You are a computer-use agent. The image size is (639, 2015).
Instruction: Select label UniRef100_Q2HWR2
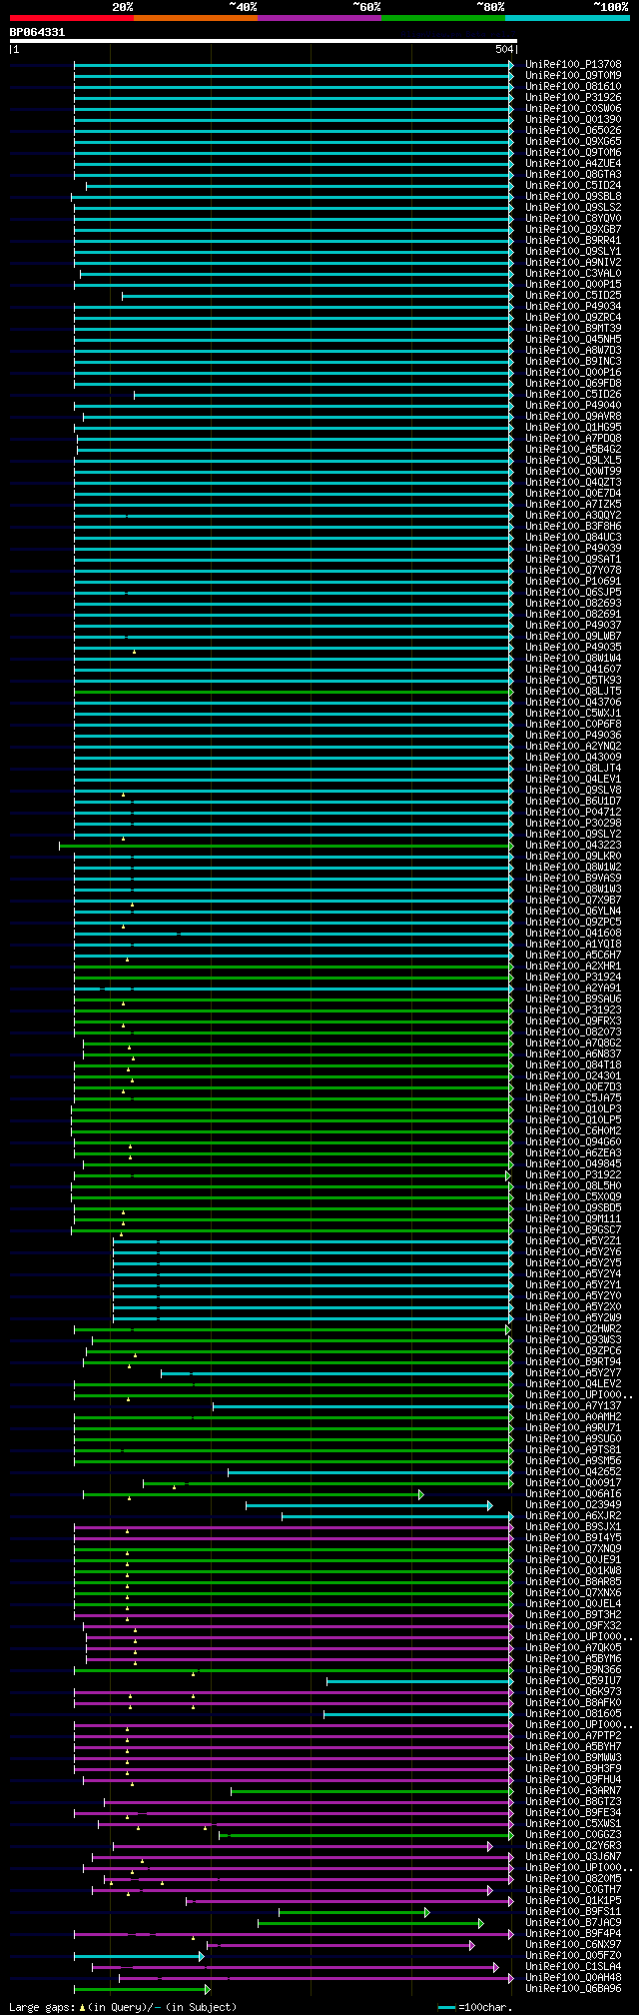coord(573,1329)
